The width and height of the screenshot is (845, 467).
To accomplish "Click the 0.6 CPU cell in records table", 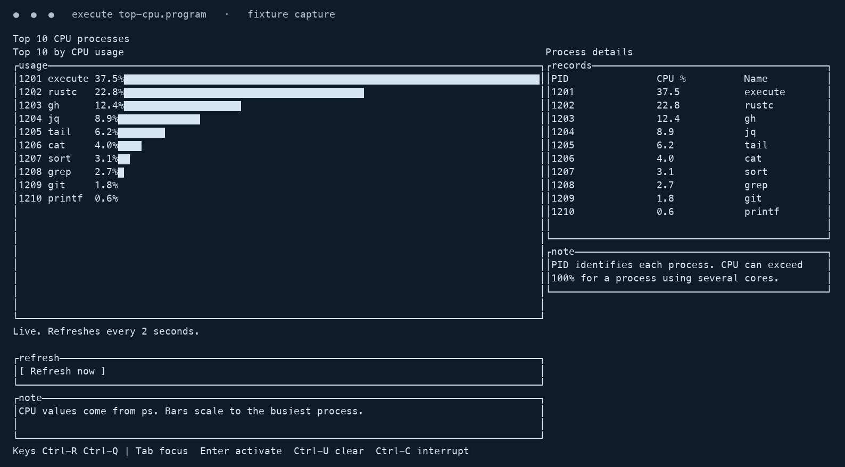I will (x=665, y=212).
